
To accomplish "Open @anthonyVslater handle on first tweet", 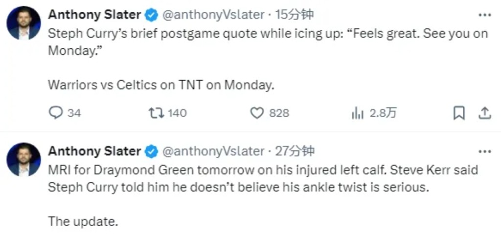I will pos(213,15).
